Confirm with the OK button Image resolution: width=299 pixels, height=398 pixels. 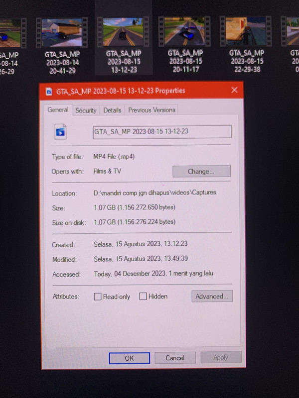tap(130, 358)
